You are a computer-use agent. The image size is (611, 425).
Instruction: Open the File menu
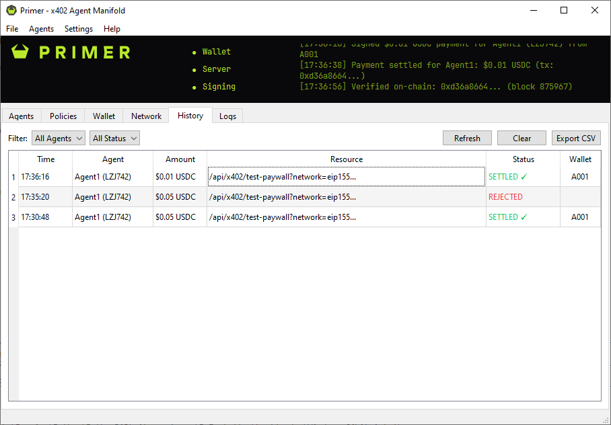click(12, 29)
